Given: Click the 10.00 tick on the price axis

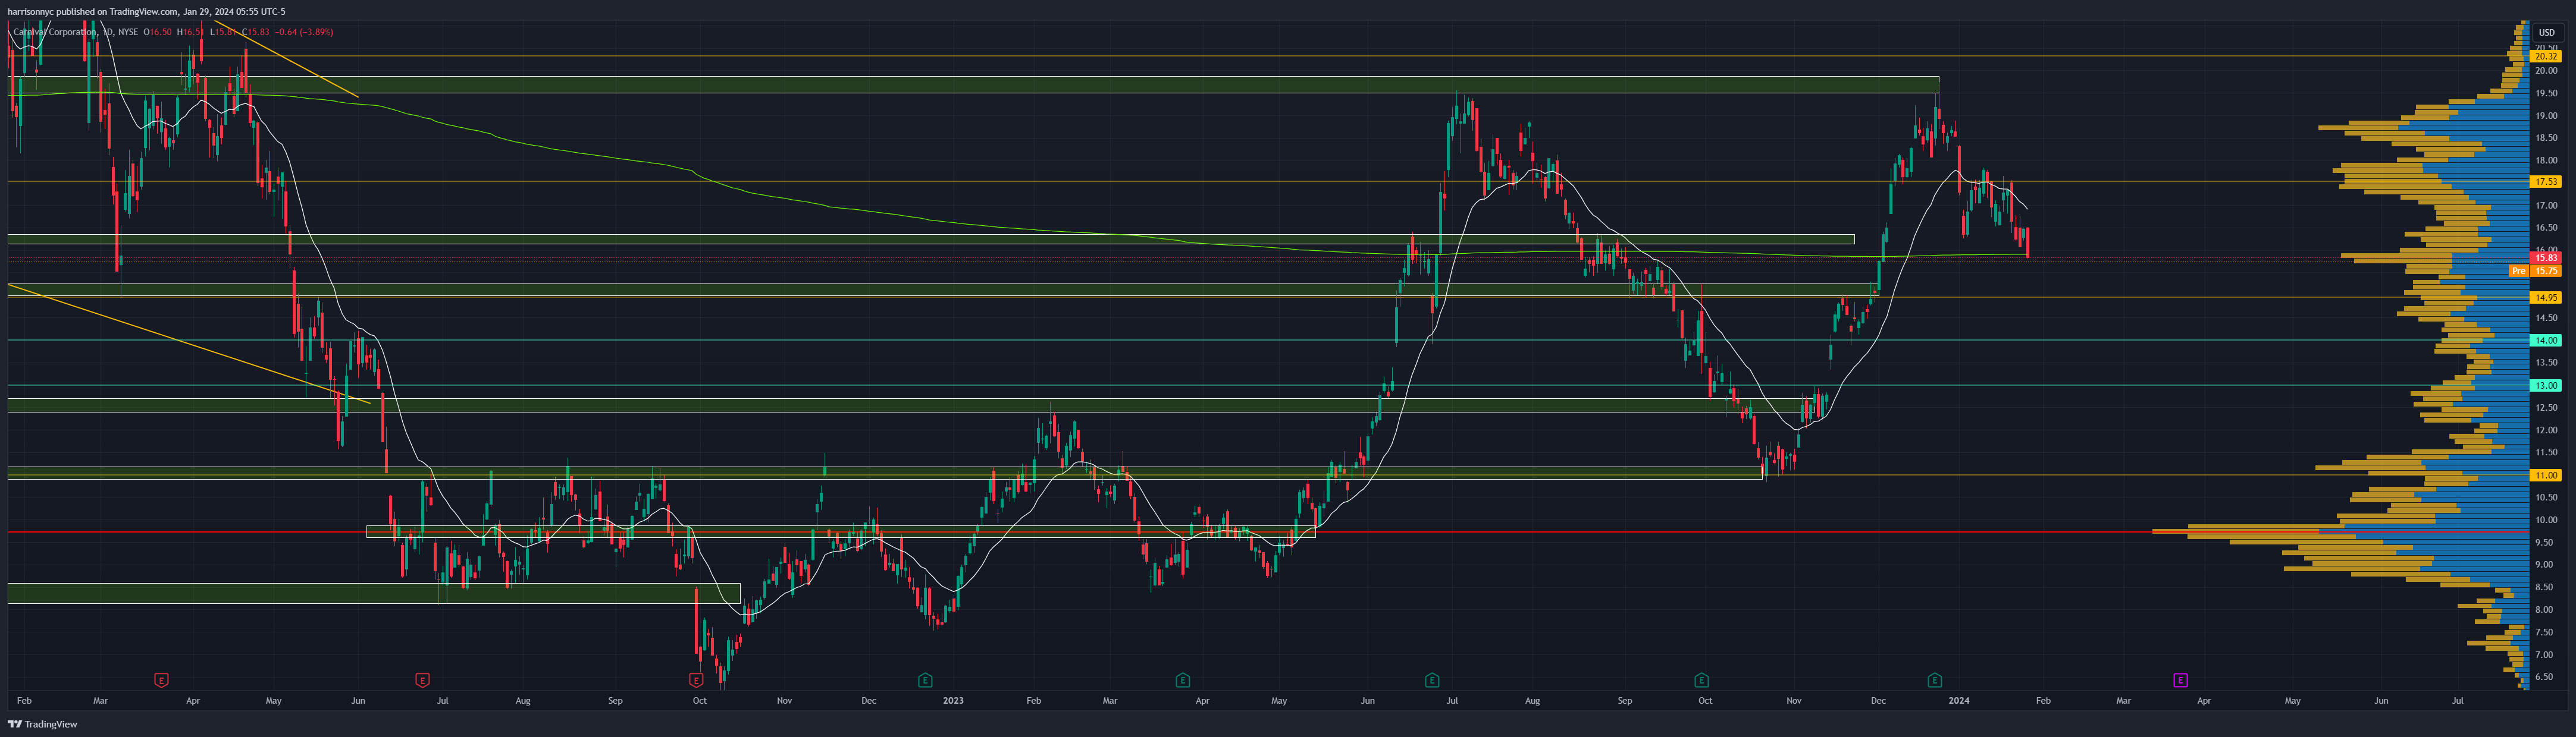Looking at the screenshot, I should 2545,520.
